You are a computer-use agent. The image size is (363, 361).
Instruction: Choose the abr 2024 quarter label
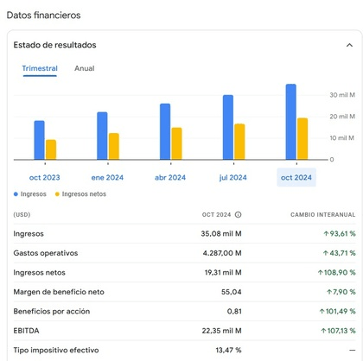point(170,177)
